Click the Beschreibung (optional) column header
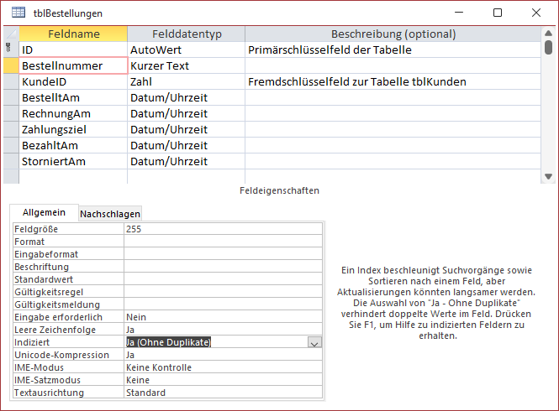The height and width of the screenshot is (411, 559). pyautogui.click(x=393, y=34)
